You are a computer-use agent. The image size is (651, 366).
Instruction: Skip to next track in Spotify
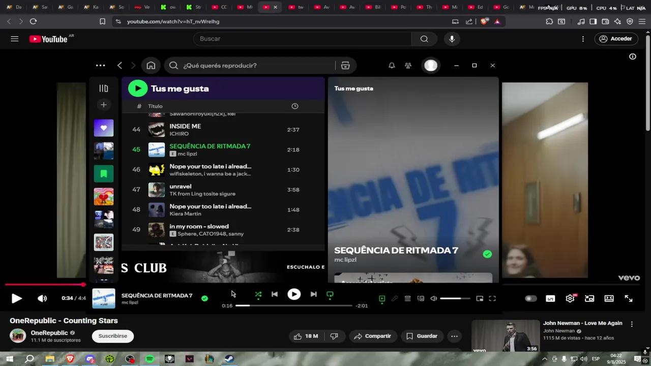(313, 294)
